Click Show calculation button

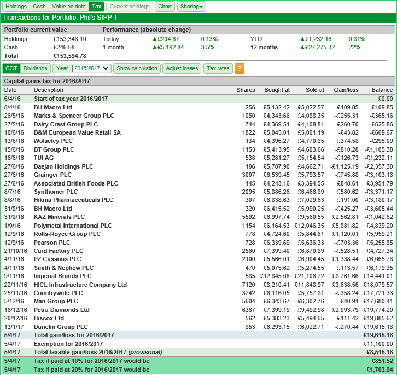coord(137,68)
